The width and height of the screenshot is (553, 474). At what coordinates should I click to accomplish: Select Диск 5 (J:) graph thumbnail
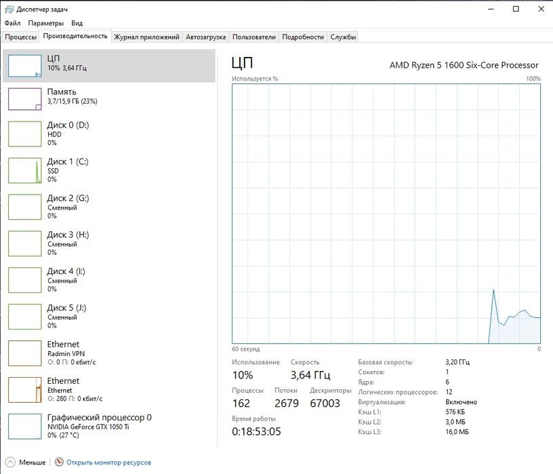tap(24, 317)
